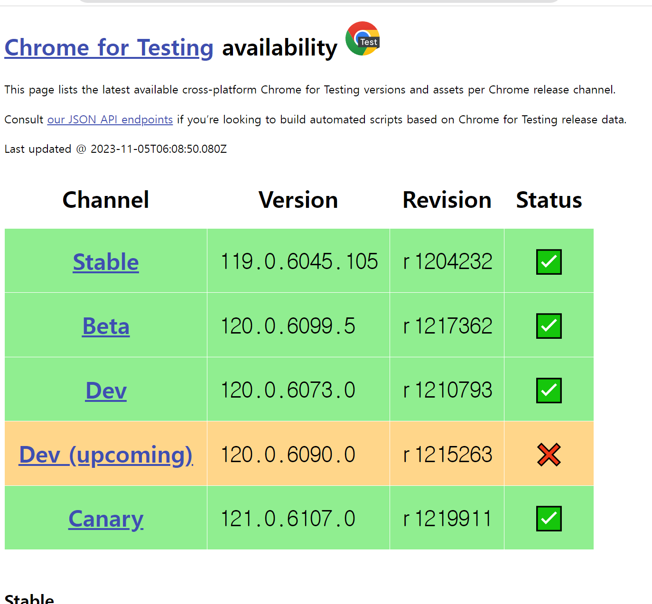The image size is (652, 604).
Task: Click revision r1219911 cell
Action: coord(447,519)
